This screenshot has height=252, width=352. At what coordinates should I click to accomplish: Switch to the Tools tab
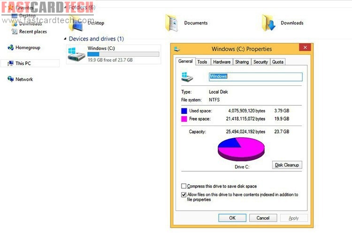point(202,62)
